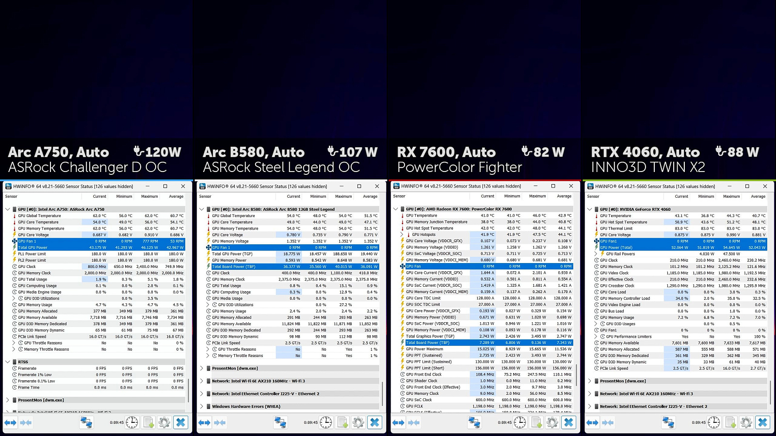This screenshot has width=776, height=436.
Task: Open remote network icon in RTX 4060 window
Action: 668,422
